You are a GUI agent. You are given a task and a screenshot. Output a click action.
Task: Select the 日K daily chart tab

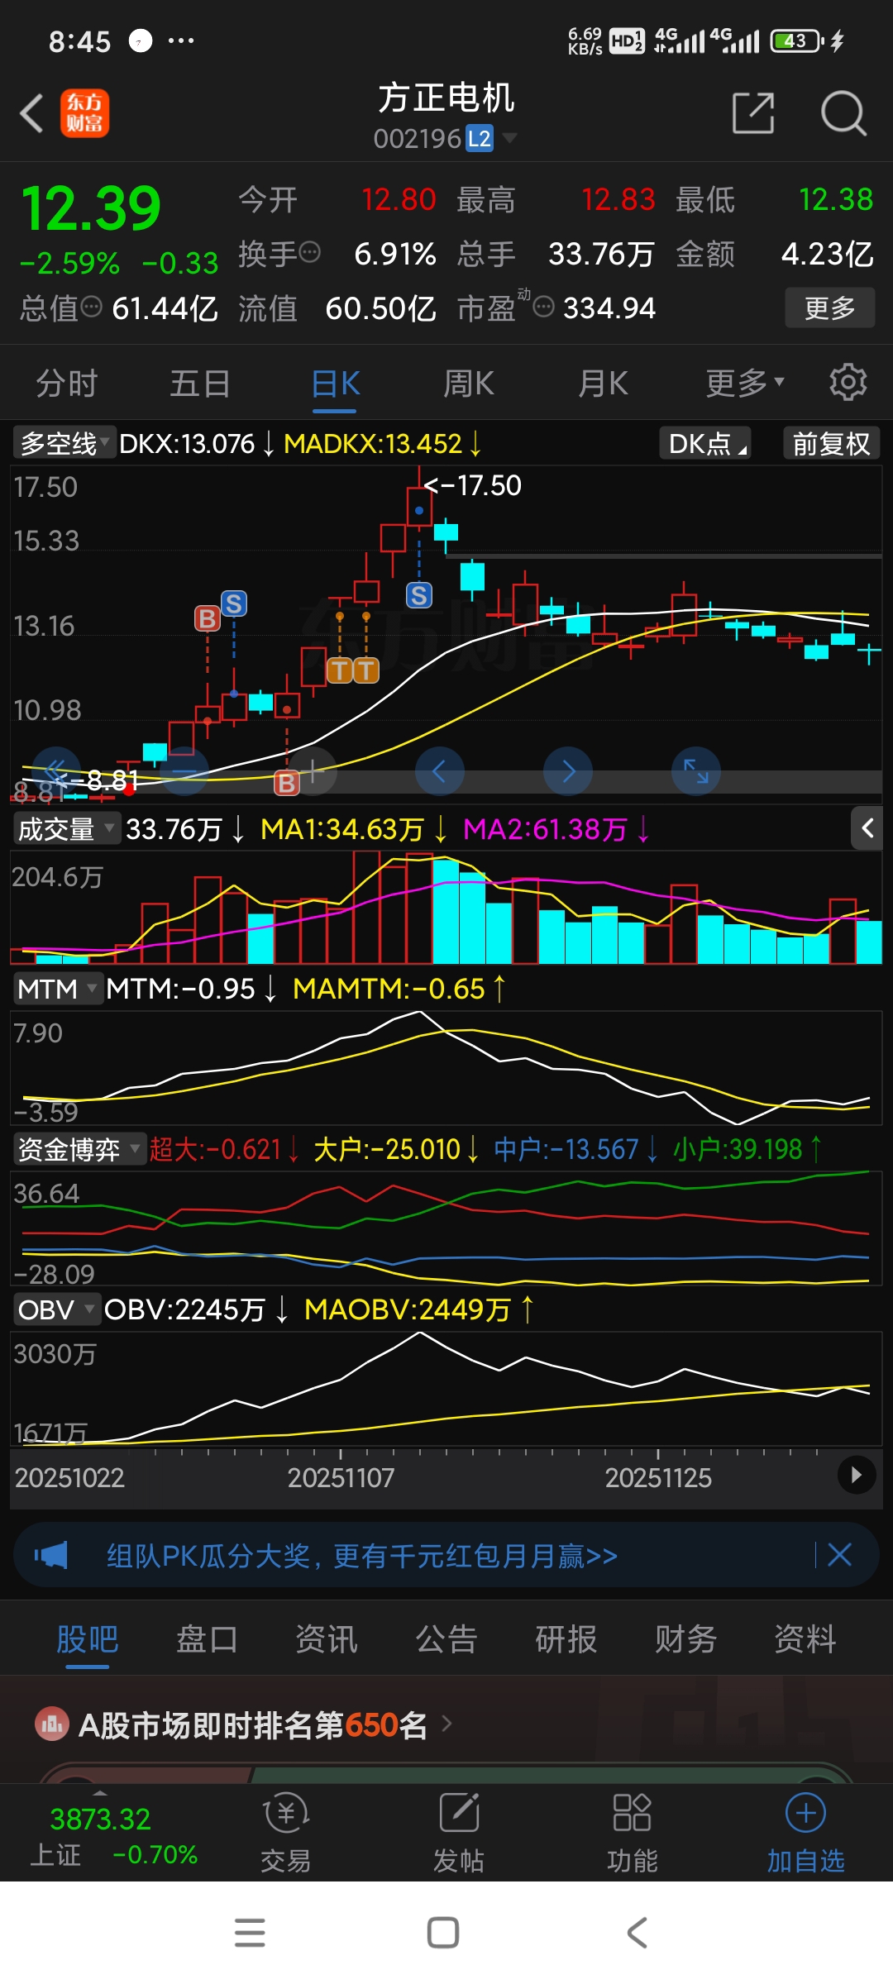(336, 383)
